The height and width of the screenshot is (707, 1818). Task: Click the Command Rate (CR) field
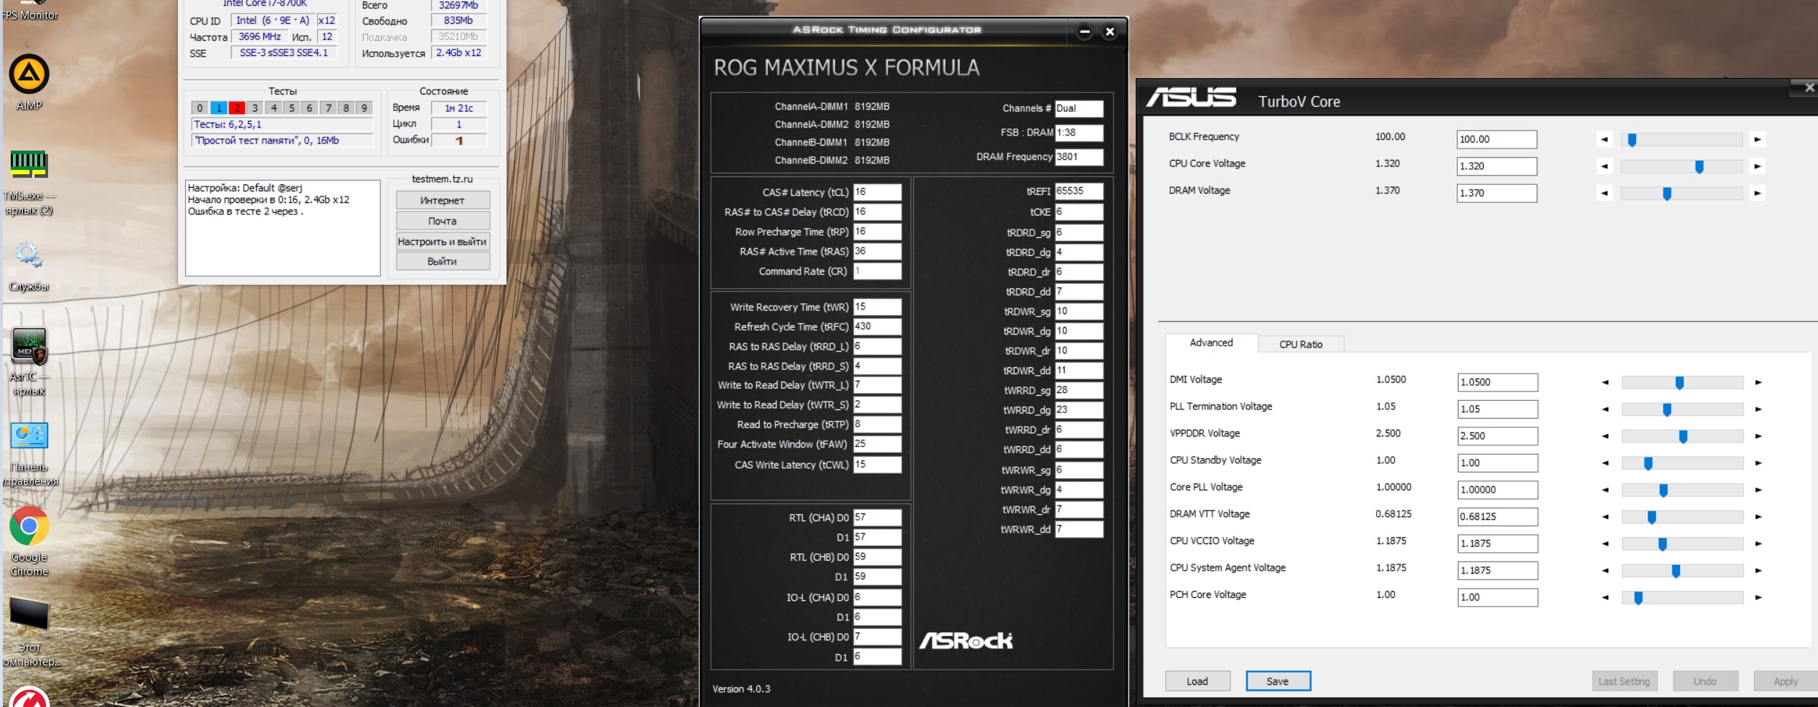(877, 271)
